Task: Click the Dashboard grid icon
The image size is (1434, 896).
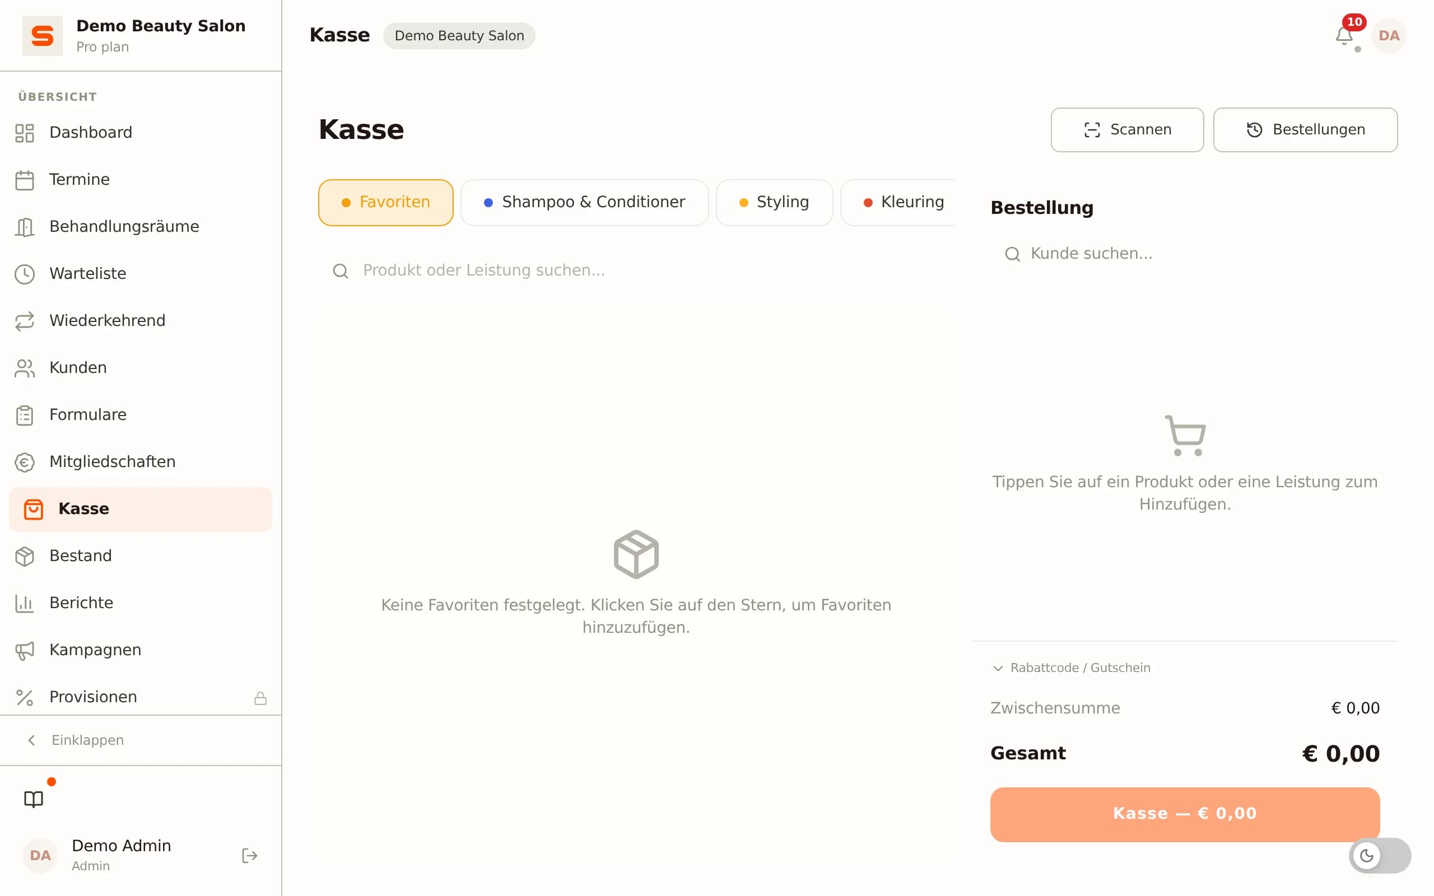Action: (x=24, y=133)
